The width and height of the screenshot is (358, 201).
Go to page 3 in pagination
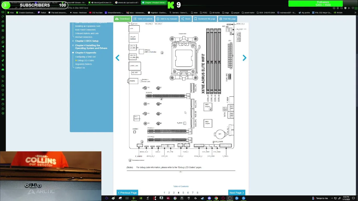[x=174, y=193]
